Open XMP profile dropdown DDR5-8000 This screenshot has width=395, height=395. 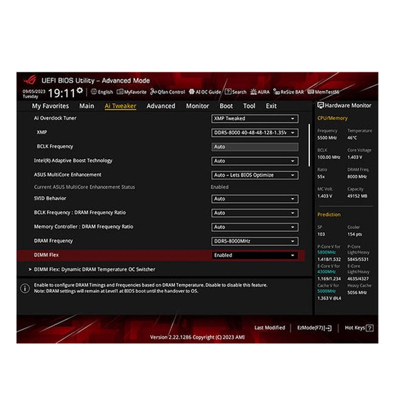point(255,132)
